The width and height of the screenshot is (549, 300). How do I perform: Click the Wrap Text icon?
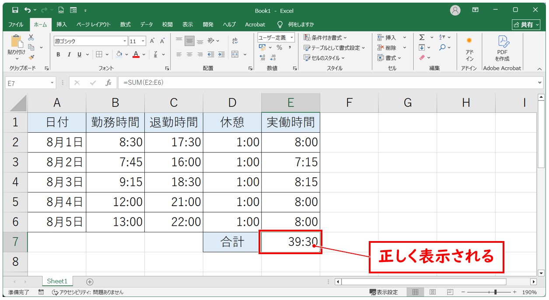pos(235,41)
